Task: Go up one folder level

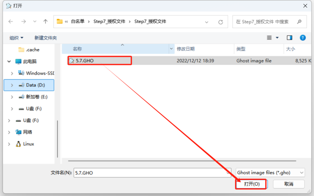Action: click(x=45, y=21)
